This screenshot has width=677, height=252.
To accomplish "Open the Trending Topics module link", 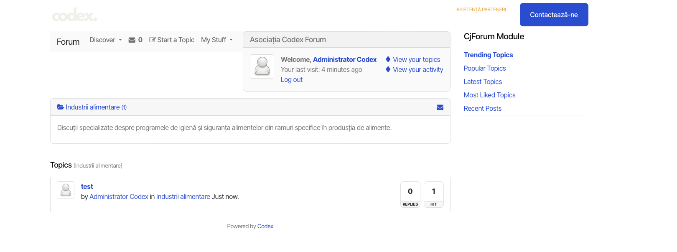I will point(488,55).
